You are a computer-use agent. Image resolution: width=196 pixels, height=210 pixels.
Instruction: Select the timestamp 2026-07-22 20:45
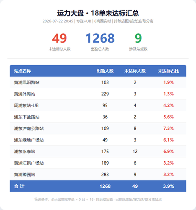click(x=58, y=21)
